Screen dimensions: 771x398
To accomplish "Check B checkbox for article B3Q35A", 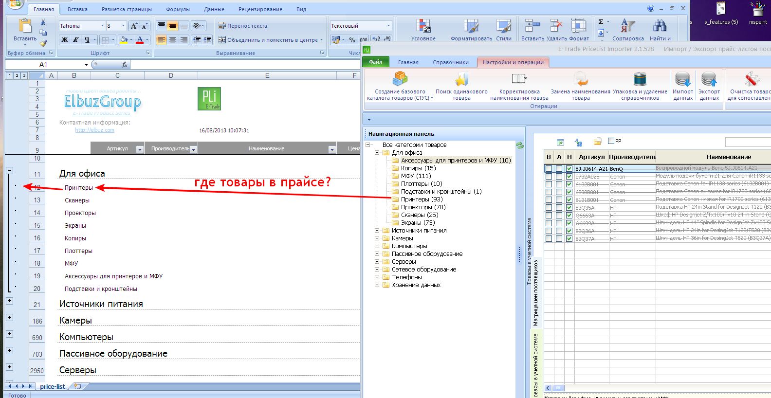I will (549, 208).
